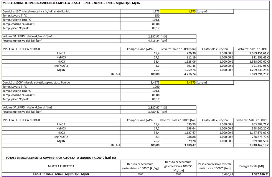The width and height of the screenshot is (272, 177).
Task: Click the cost cell 811.193,41 €
Action: point(252,57)
